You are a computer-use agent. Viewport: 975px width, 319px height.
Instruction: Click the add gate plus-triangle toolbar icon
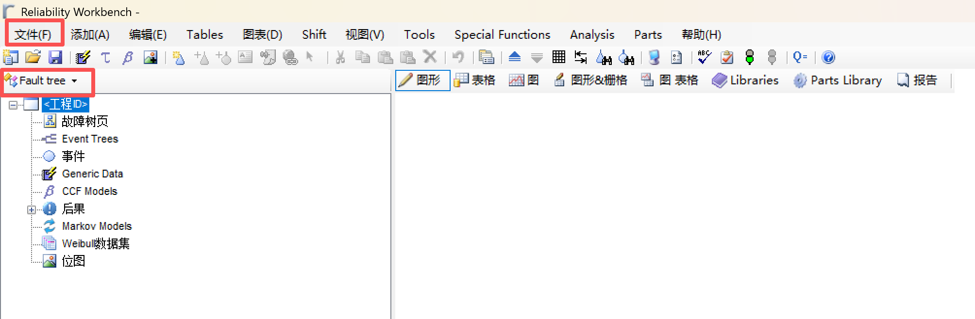[x=201, y=58]
